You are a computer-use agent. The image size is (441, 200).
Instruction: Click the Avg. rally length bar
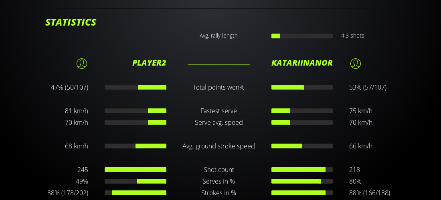coord(302,36)
